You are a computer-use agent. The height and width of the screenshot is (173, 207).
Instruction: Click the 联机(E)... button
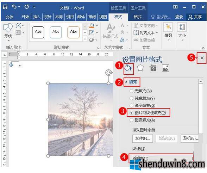click(190, 138)
